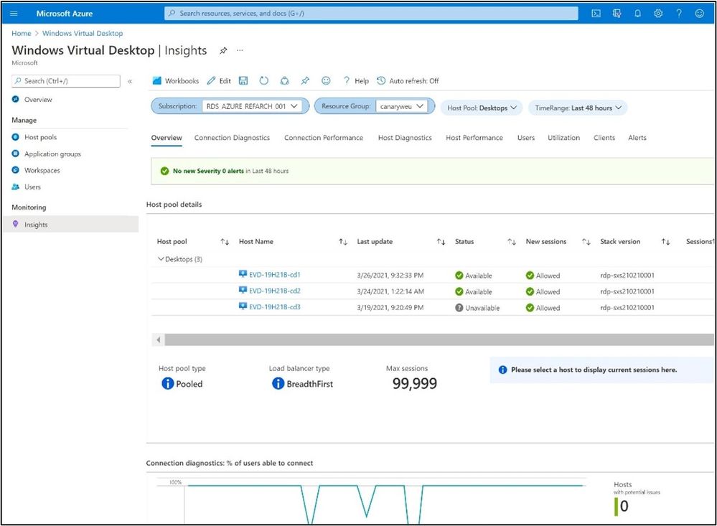Toggle Auto refresh: Off setting
717x526 pixels.
click(408, 81)
